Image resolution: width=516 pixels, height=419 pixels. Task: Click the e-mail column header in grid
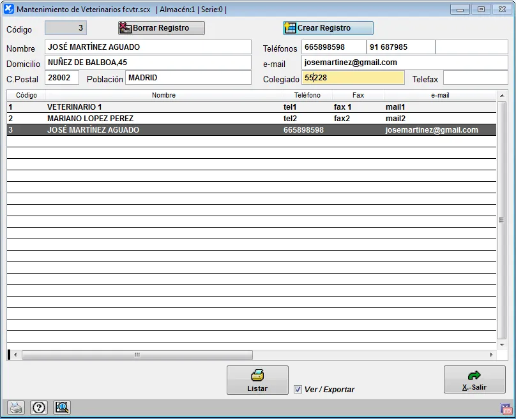coord(440,95)
